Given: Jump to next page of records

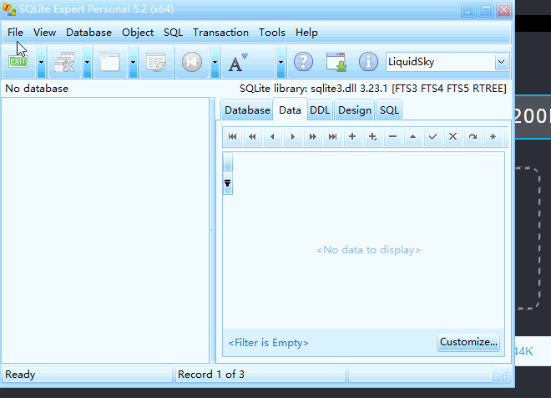Looking at the screenshot, I should (x=312, y=136).
